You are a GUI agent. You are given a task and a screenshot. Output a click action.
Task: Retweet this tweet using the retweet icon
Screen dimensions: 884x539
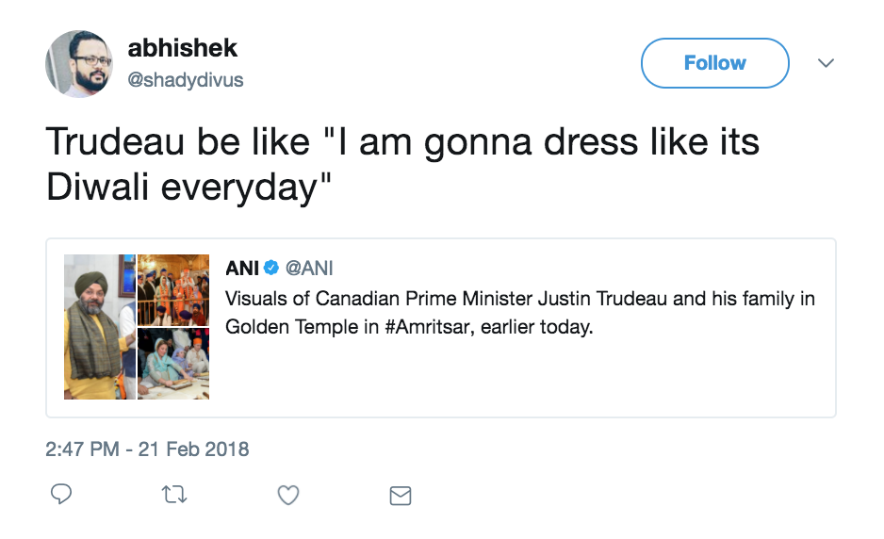tap(175, 495)
